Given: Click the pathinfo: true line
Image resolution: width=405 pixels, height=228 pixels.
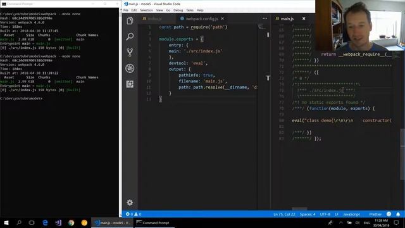Looking at the screenshot, I should coord(197,75).
